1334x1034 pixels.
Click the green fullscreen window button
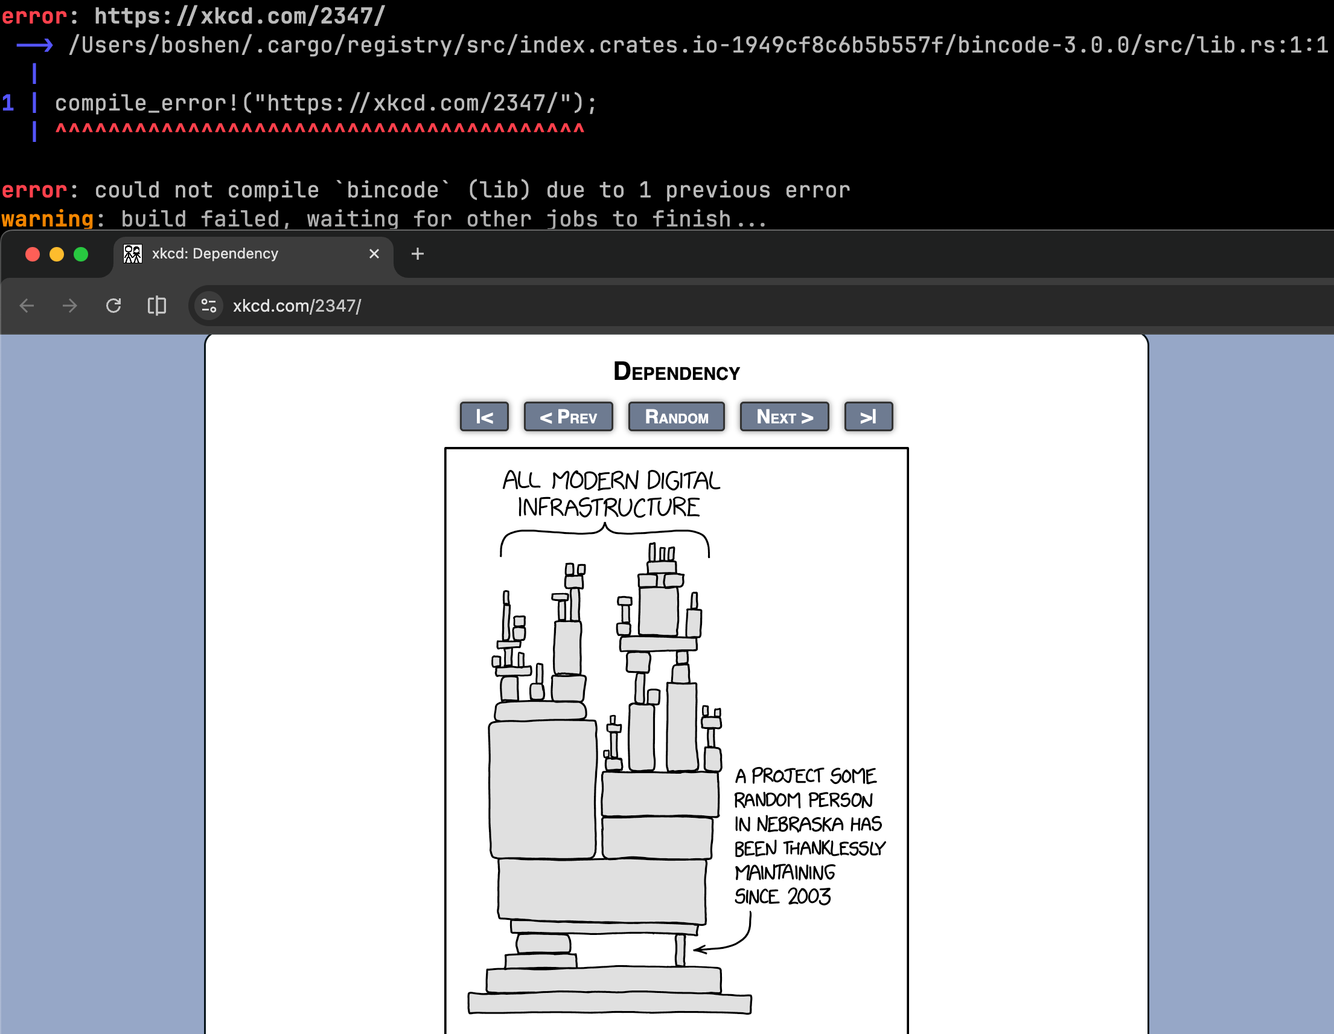[x=81, y=254]
